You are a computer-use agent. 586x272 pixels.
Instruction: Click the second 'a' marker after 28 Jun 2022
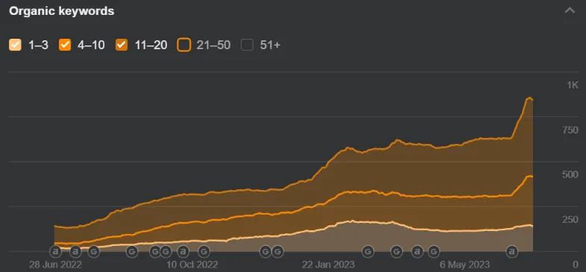pos(75,251)
